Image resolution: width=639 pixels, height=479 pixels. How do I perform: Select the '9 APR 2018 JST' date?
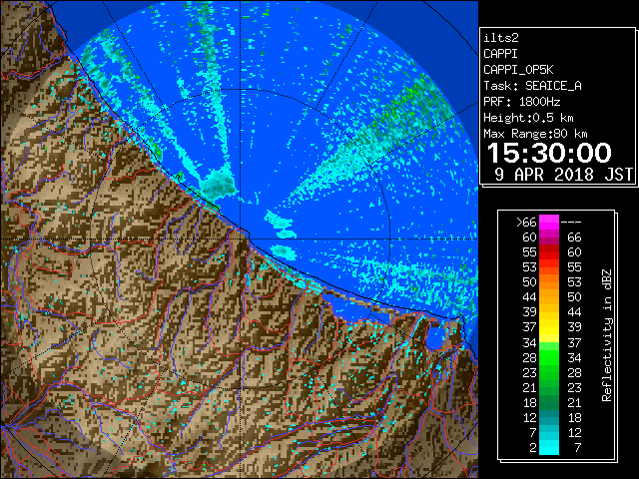(x=563, y=175)
